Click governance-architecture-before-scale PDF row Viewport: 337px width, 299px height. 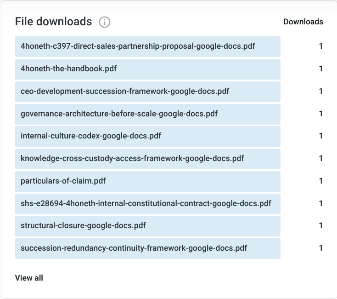click(119, 114)
